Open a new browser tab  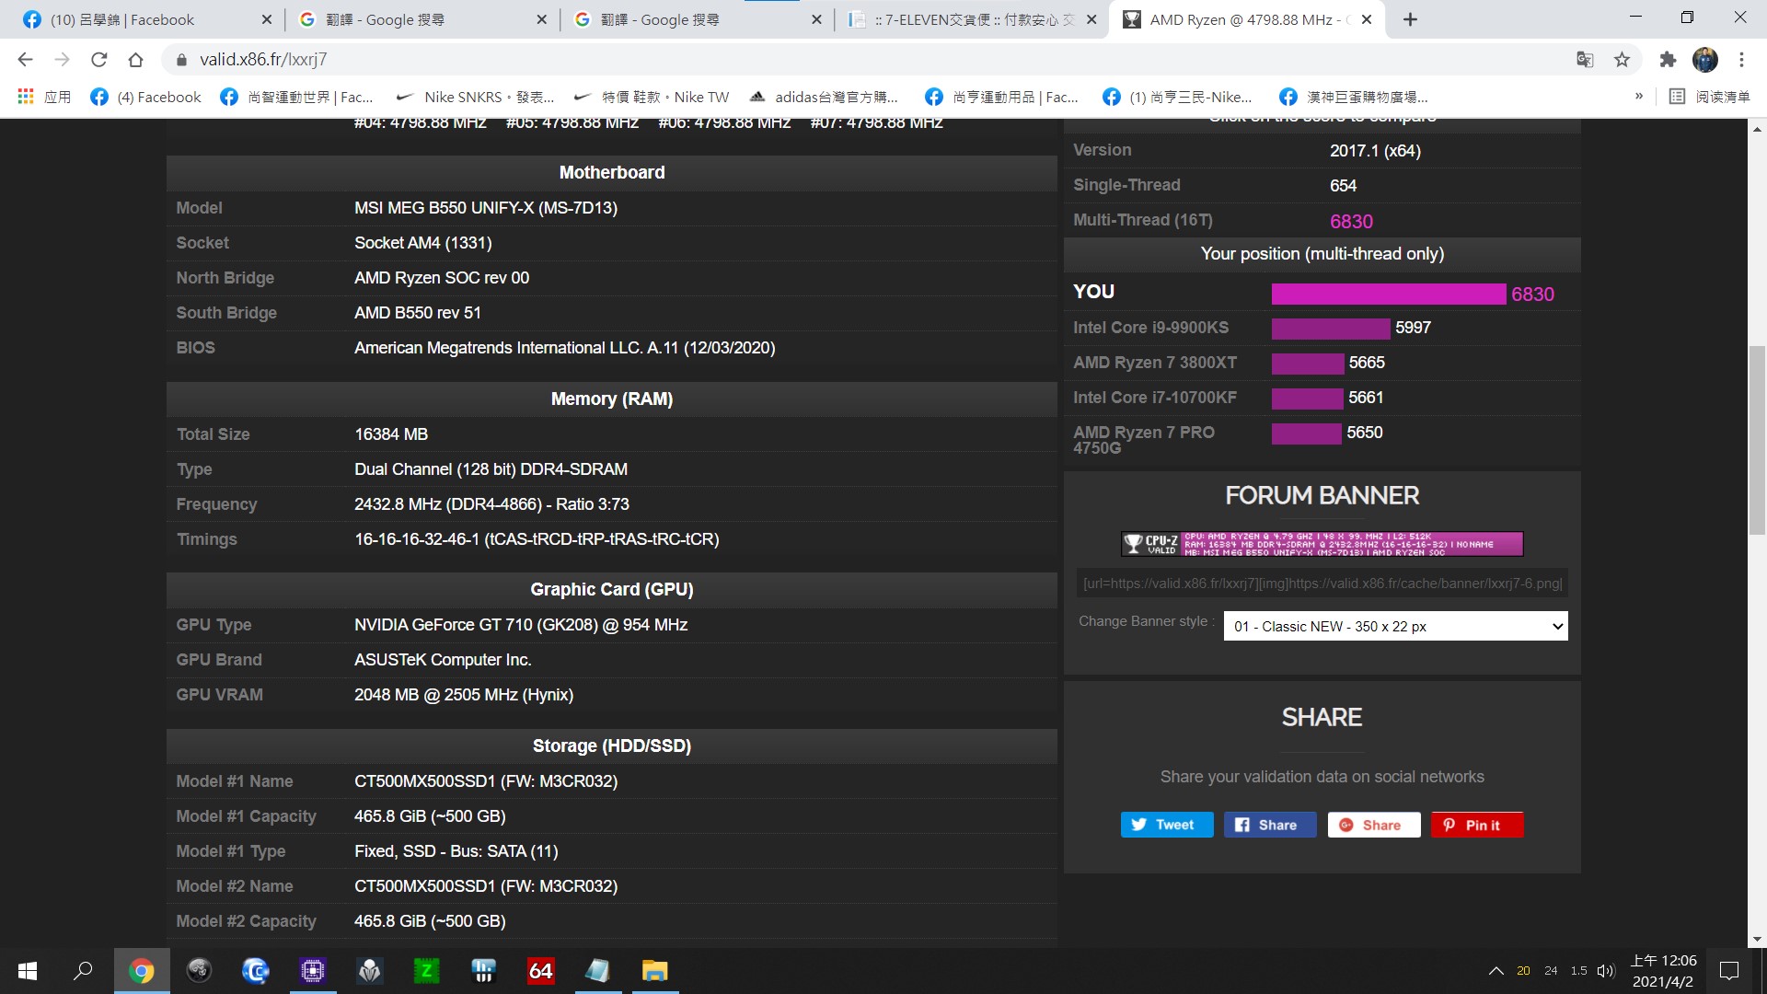1410,19
